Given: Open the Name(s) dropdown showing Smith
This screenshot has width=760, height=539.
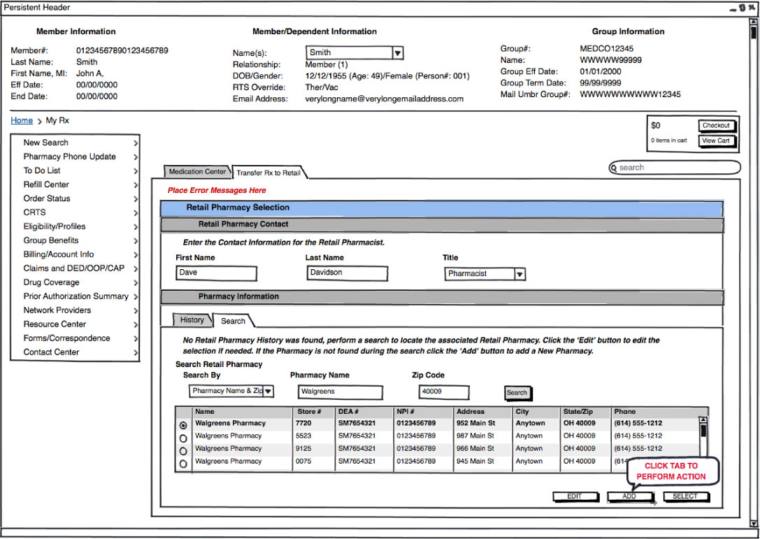Looking at the screenshot, I should coord(354,53).
